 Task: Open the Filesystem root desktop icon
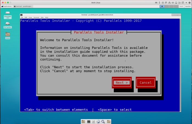pyautogui.click(x=8, y=15)
